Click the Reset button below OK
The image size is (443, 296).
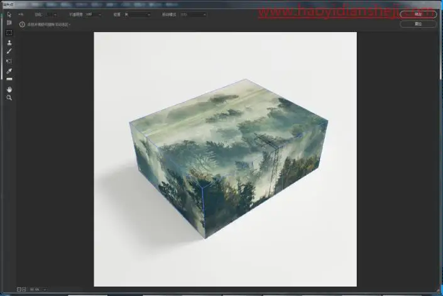click(418, 24)
